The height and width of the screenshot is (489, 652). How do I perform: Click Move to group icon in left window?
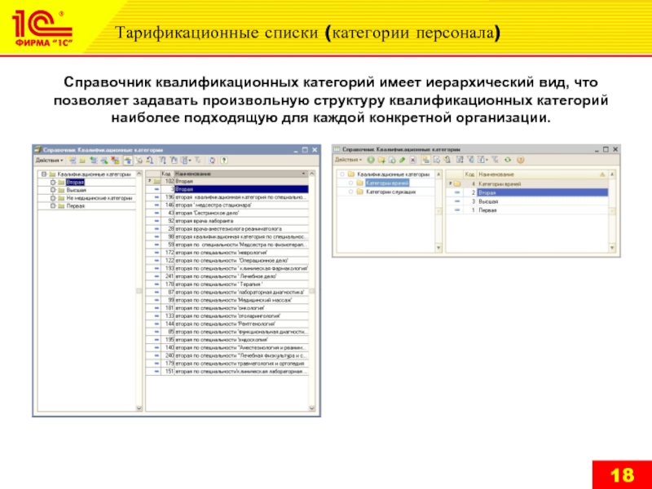click(x=139, y=160)
